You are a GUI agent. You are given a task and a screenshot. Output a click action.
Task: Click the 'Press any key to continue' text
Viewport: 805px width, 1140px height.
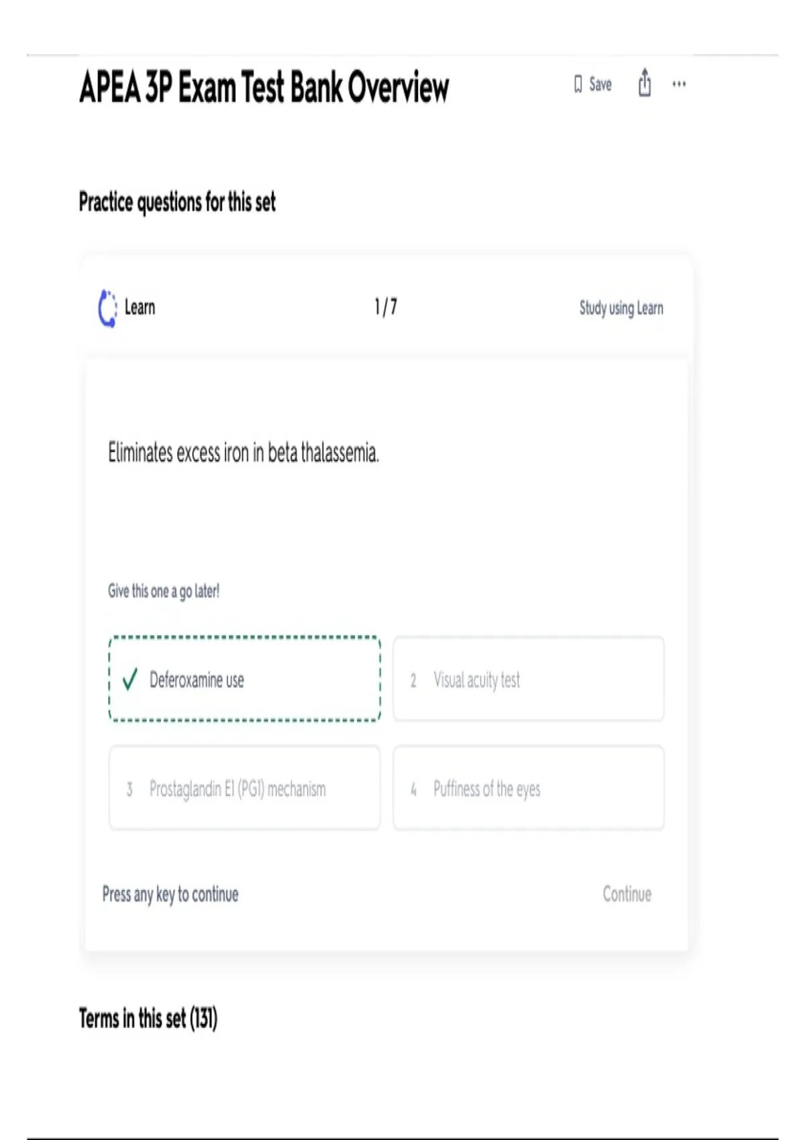pyautogui.click(x=170, y=894)
